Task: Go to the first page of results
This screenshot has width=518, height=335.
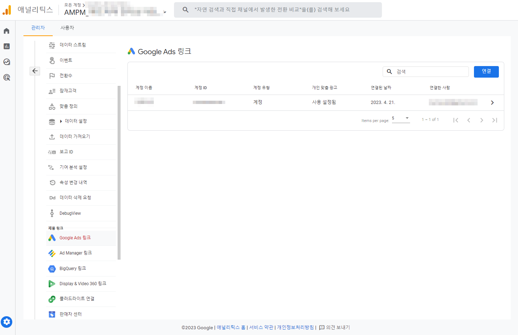Action: coord(456,120)
